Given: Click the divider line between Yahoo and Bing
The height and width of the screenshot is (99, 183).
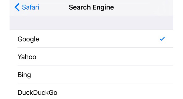Looking at the screenshot, I should [95, 65].
